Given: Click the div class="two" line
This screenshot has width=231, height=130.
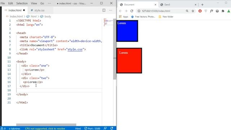Looking at the screenshot, I should [x=35, y=78].
